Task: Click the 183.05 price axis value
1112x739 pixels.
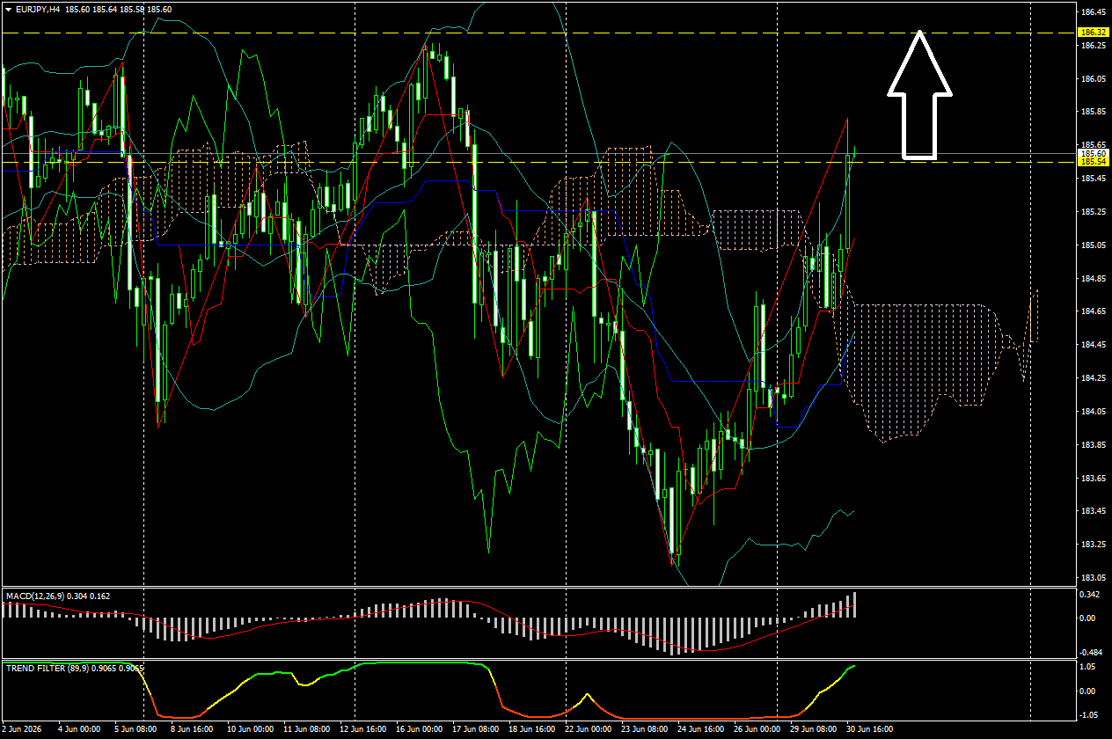Action: pos(1093,578)
